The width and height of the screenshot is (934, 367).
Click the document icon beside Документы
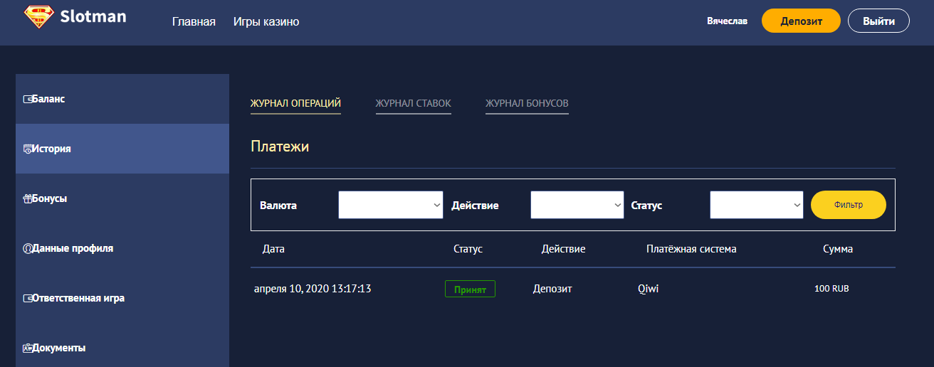click(x=27, y=349)
